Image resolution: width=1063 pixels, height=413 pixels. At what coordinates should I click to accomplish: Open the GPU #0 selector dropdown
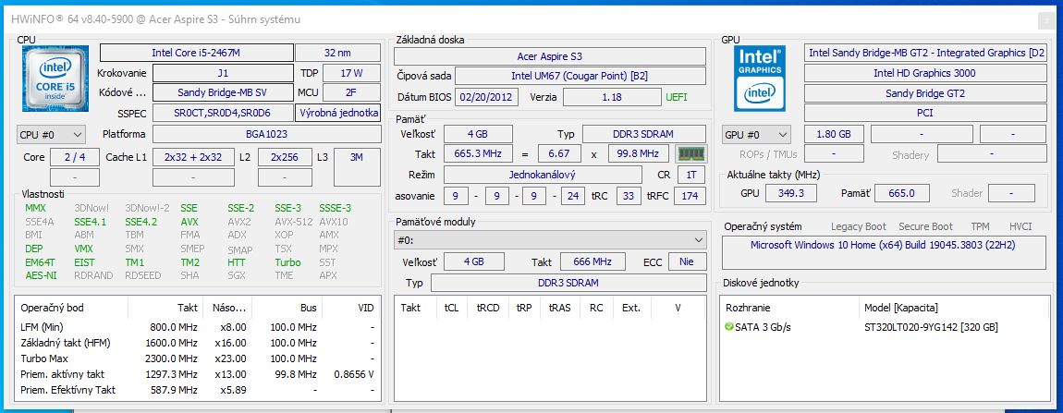[756, 134]
